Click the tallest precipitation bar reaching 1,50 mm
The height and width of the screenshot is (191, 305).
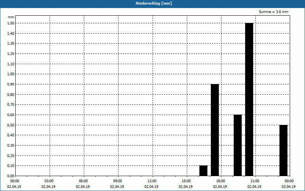pos(249,99)
